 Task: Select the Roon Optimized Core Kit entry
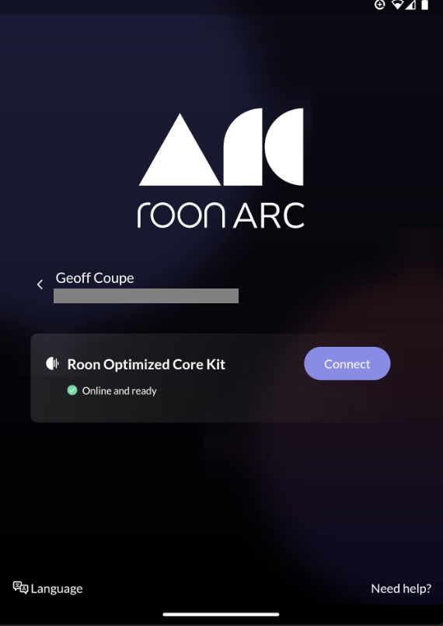click(211, 378)
